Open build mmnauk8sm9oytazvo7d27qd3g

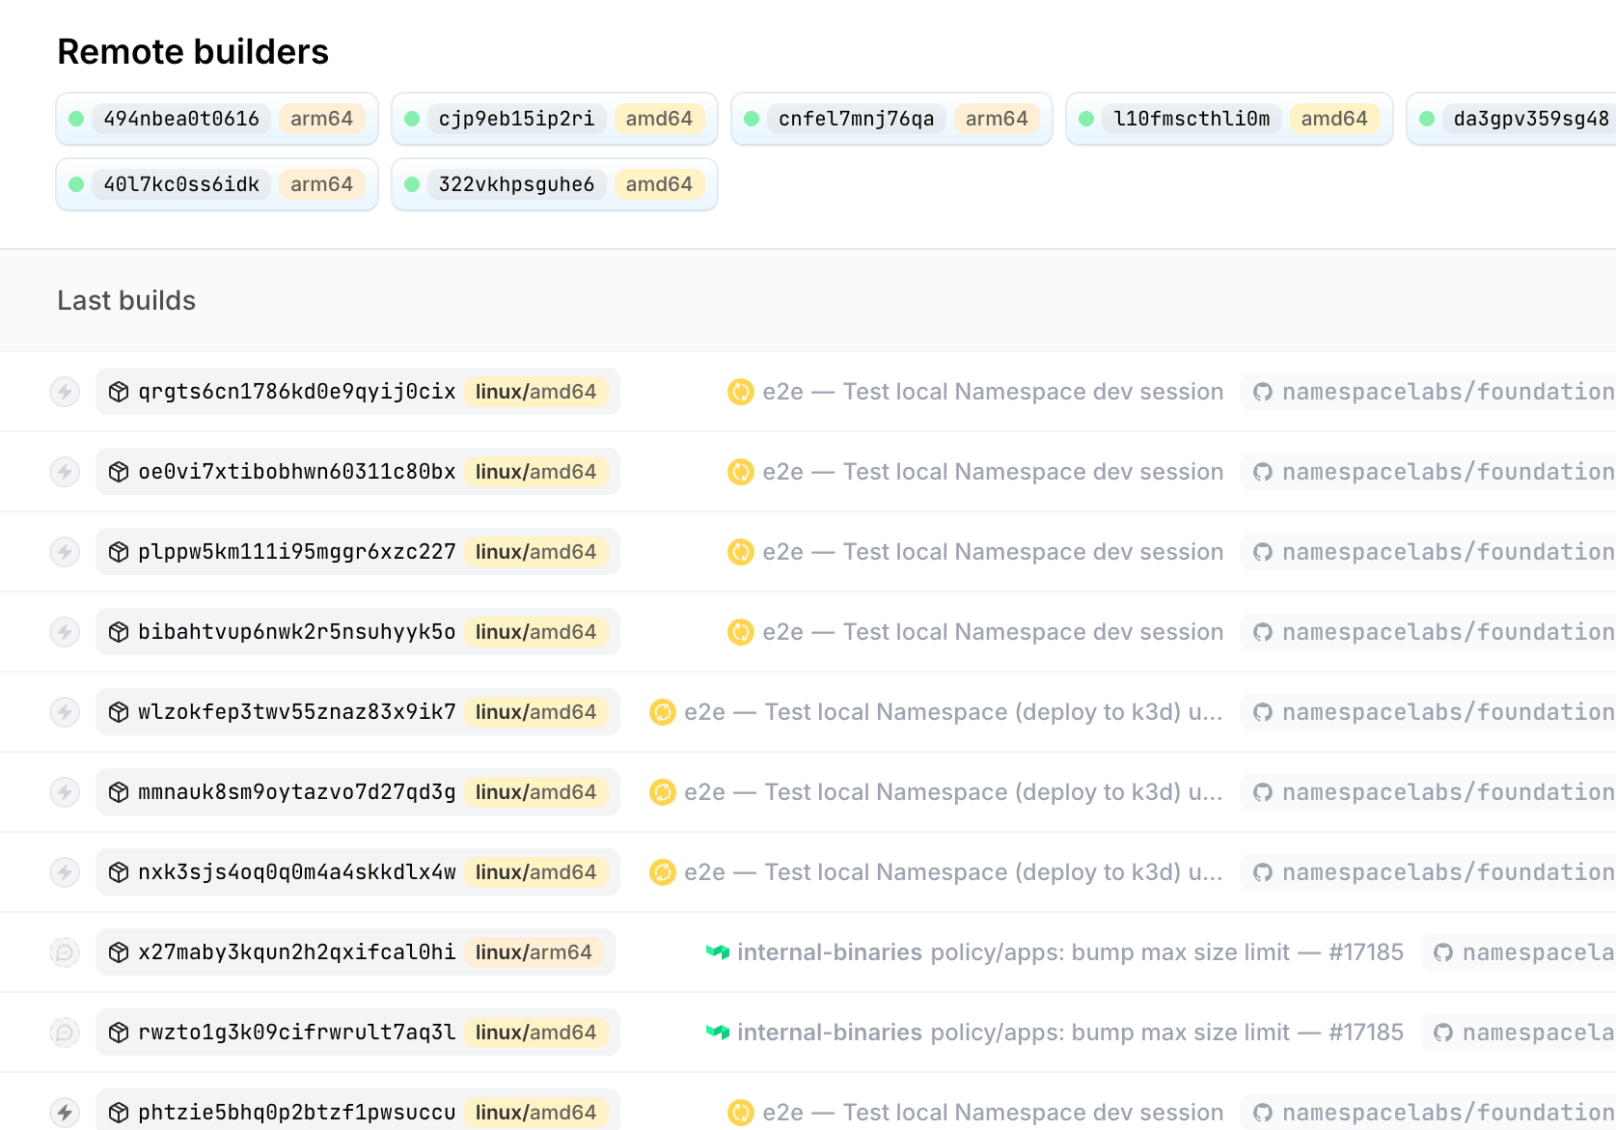click(x=357, y=792)
